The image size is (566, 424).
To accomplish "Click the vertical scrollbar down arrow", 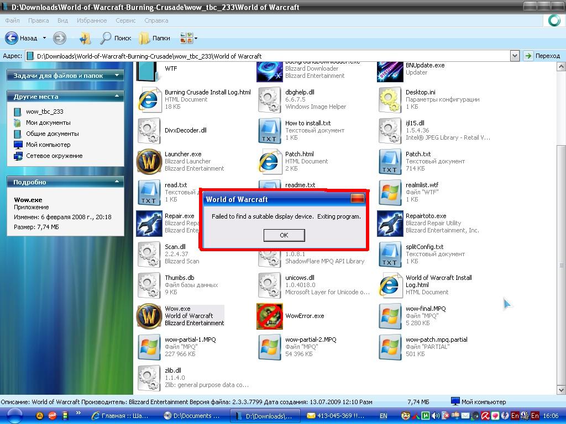I will [x=561, y=390].
